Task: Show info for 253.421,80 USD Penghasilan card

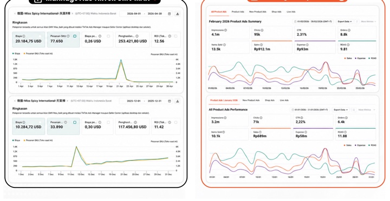Action: (x=137, y=36)
